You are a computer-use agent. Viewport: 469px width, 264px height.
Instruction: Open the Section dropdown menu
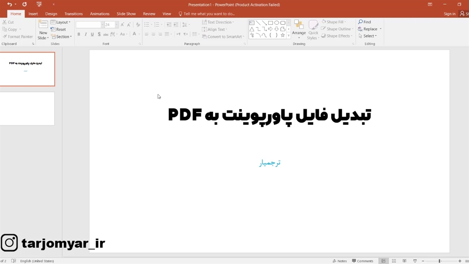tap(61, 37)
